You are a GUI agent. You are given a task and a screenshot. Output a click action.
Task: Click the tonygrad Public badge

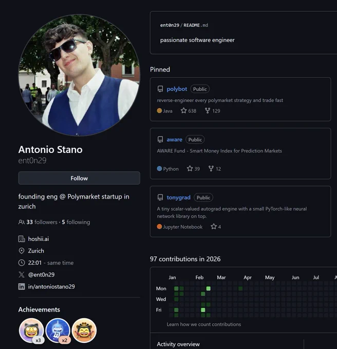(203, 198)
